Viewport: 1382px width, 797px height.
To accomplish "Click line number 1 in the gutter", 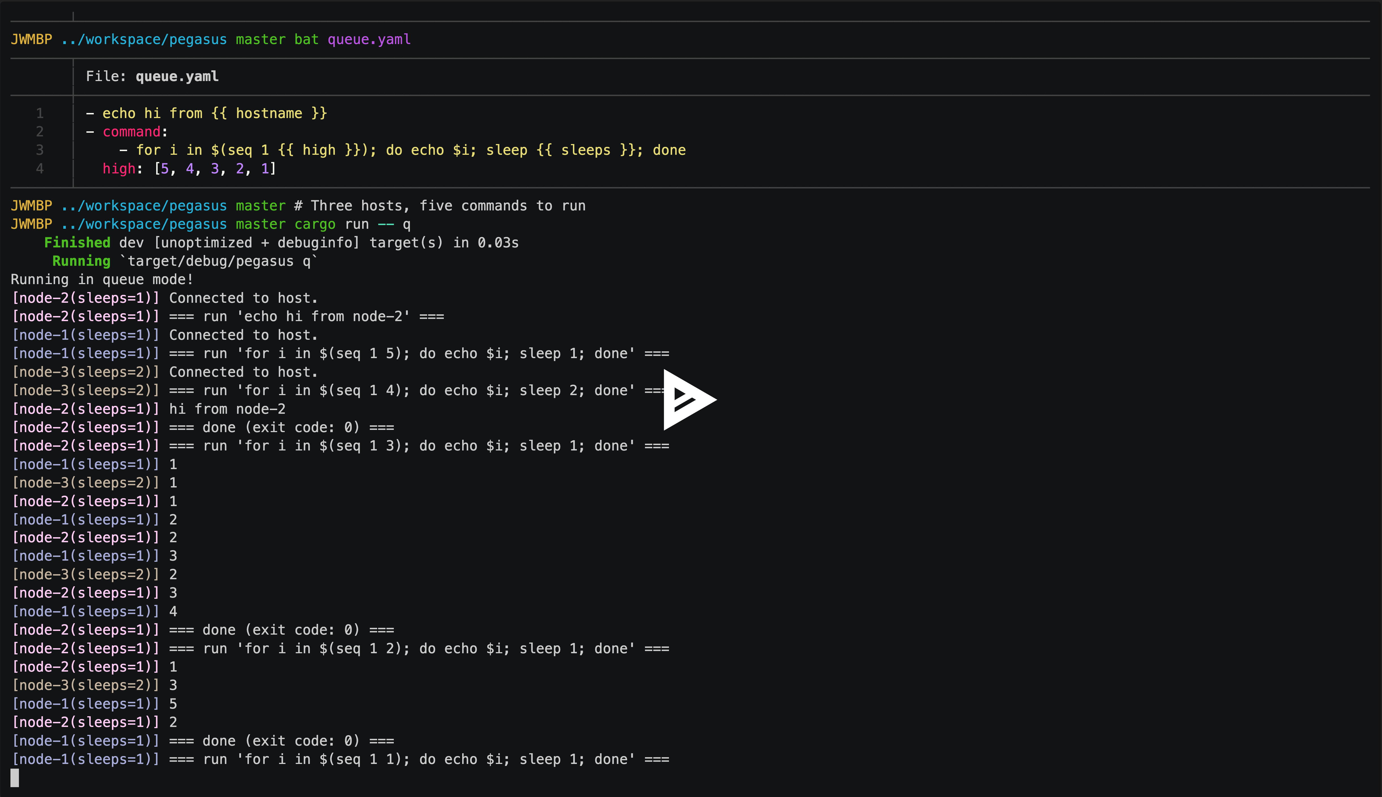I will point(40,113).
